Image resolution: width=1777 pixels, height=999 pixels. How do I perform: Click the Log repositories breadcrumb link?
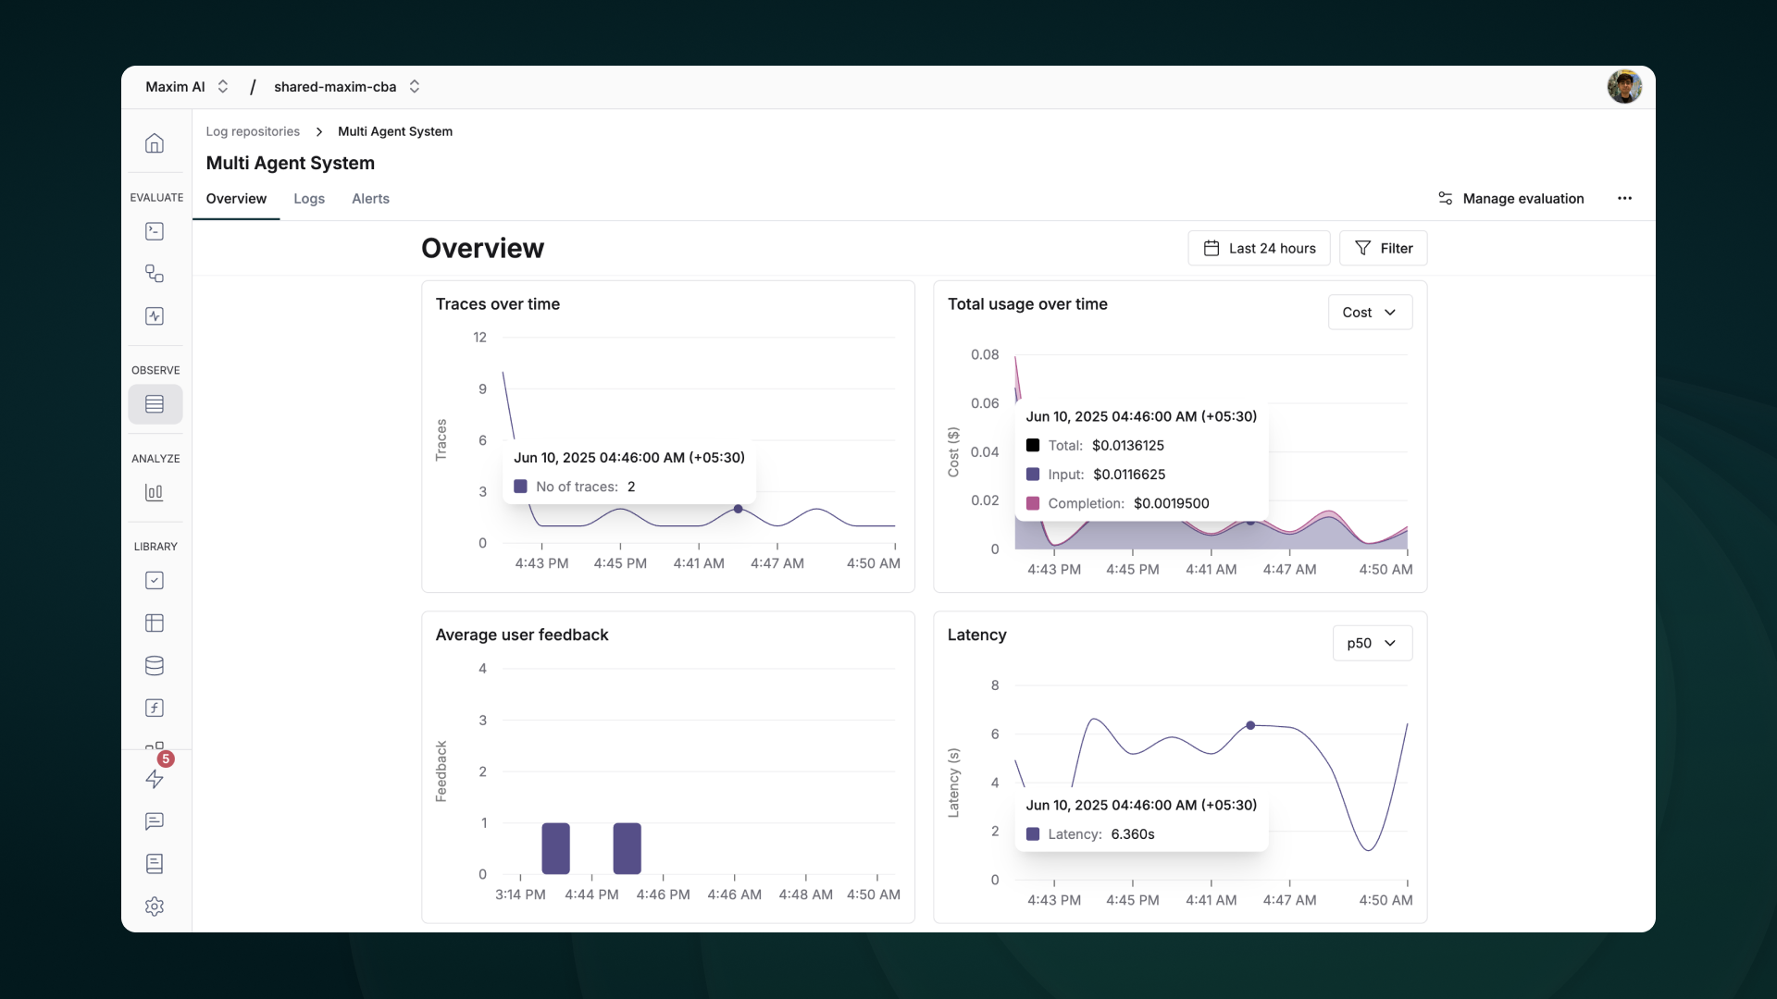(253, 131)
